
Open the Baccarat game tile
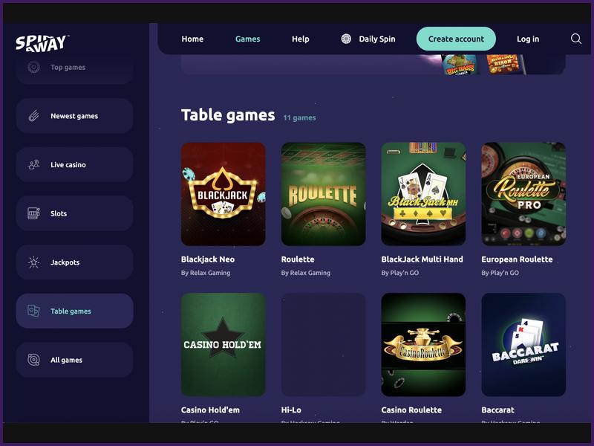523,344
